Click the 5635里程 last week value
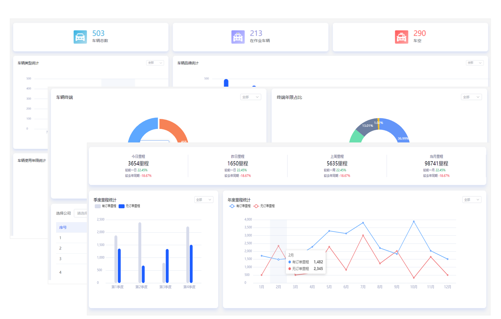The height and width of the screenshot is (319, 501). (337, 164)
